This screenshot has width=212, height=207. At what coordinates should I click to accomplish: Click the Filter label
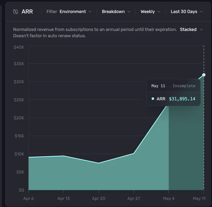(52, 12)
